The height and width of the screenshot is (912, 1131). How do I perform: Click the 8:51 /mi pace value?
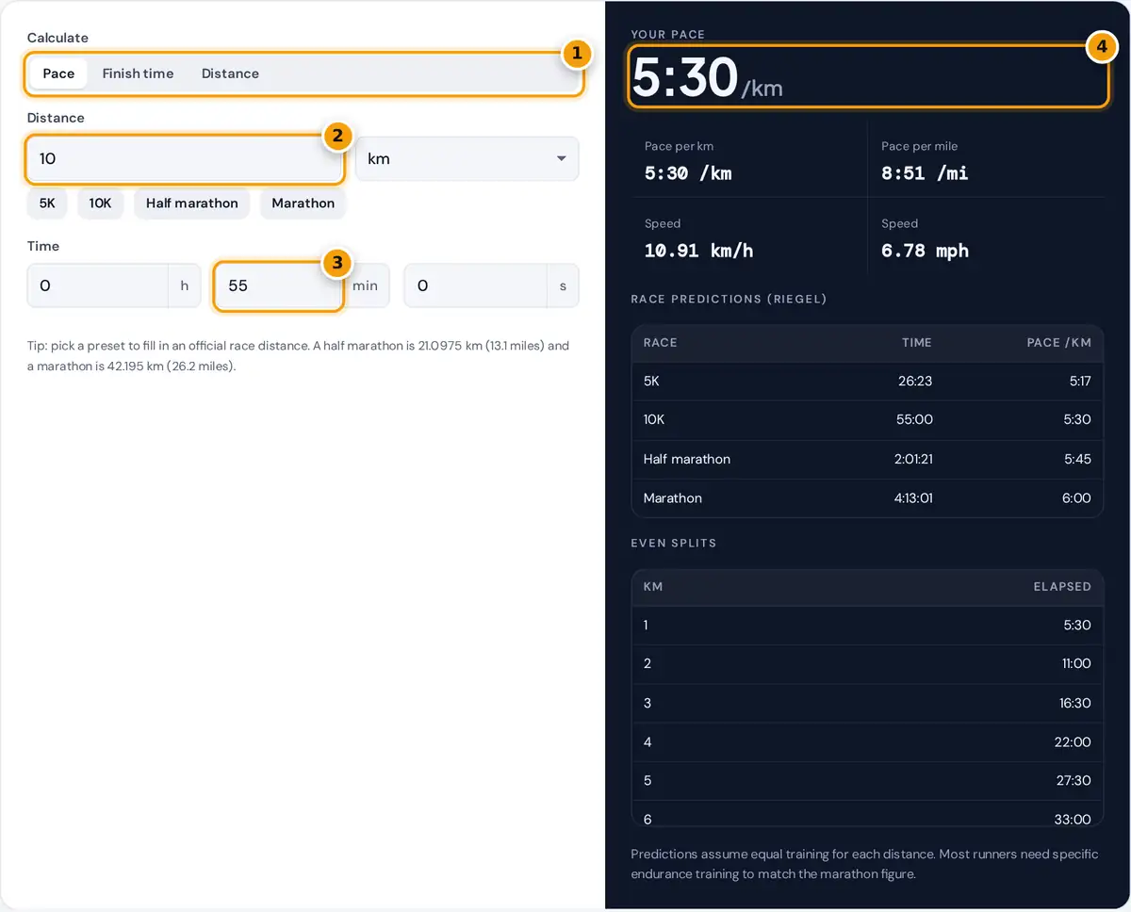click(925, 173)
